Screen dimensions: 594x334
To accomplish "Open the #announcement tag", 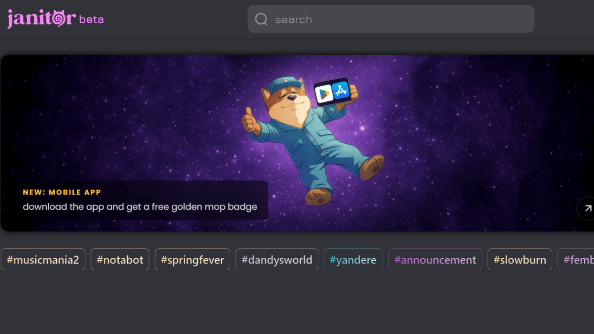I will 435,259.
